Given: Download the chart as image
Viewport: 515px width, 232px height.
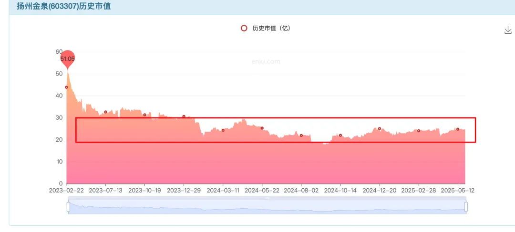Looking at the screenshot, I should pyautogui.click(x=508, y=30).
